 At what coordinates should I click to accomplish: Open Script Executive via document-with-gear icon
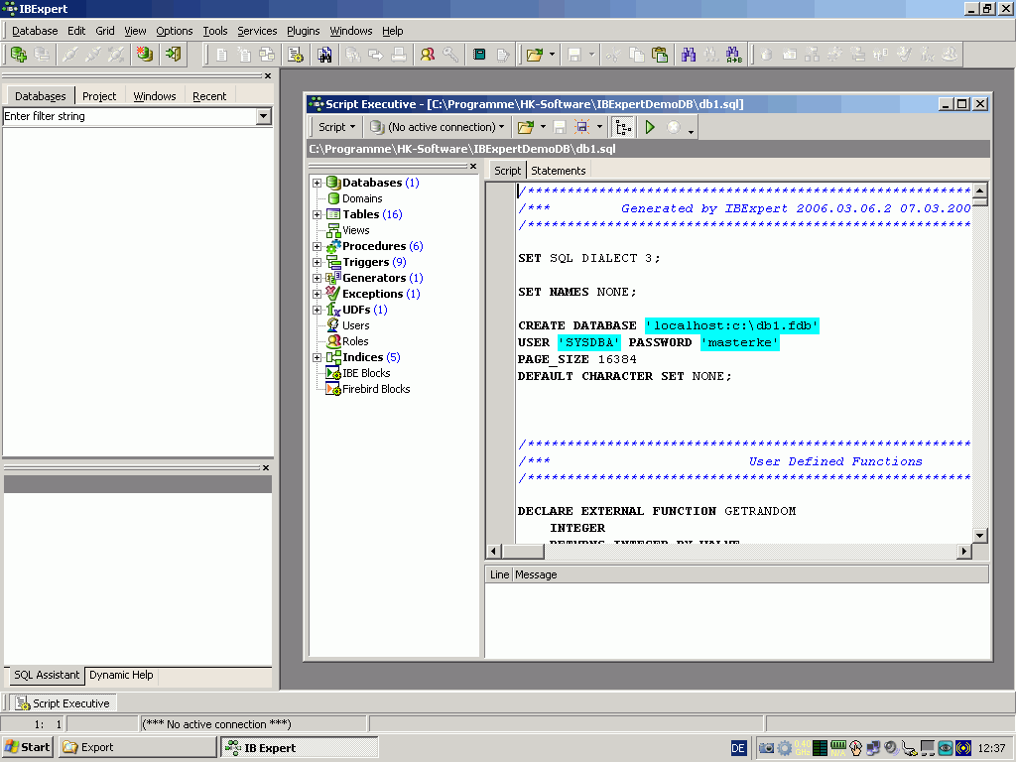[296, 56]
